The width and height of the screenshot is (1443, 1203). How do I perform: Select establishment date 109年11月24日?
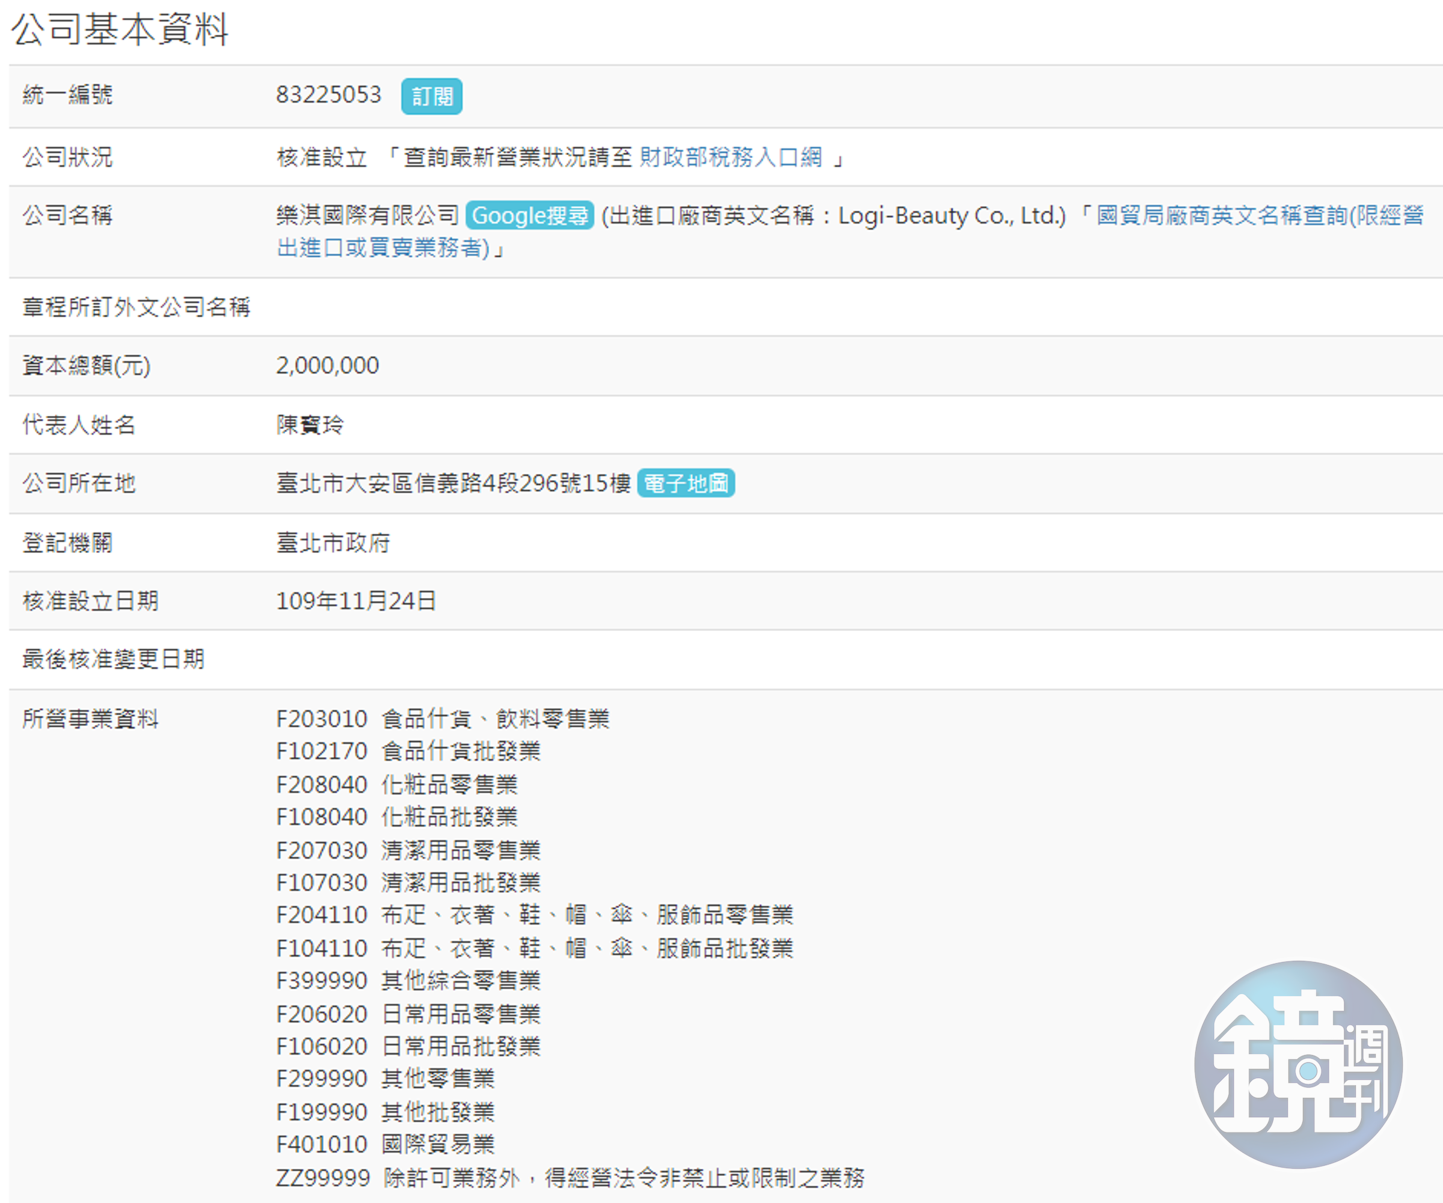(356, 601)
